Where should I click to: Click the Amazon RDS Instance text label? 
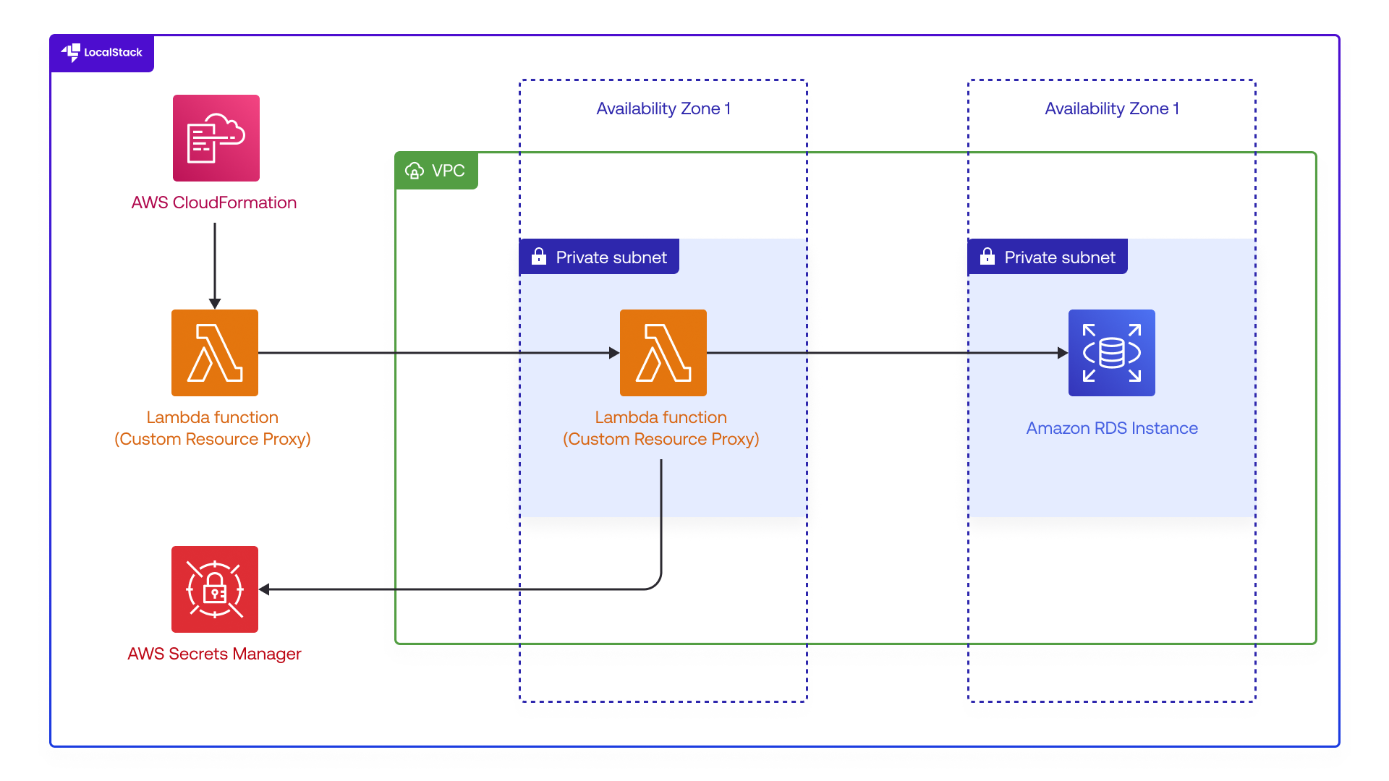click(x=1112, y=428)
